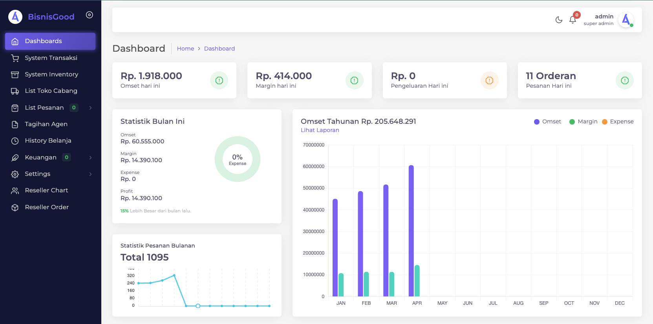This screenshot has height=324, width=653.
Task: Click the Orderan card status icon
Action: (x=624, y=80)
